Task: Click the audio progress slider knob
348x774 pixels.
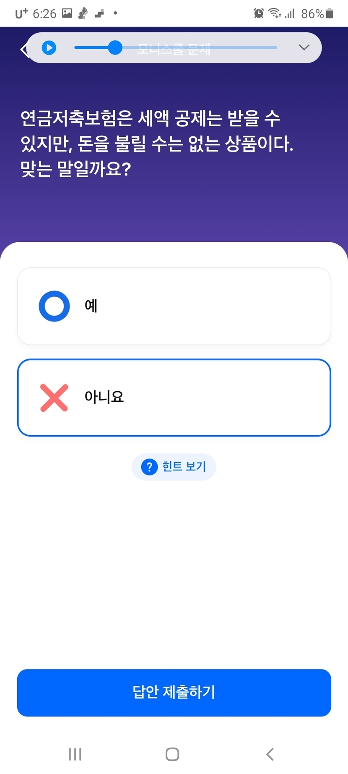Action: tap(115, 48)
